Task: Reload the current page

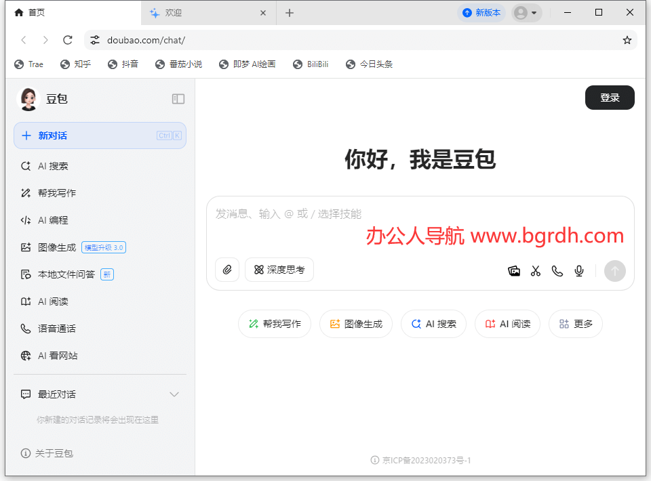Action: [68, 40]
